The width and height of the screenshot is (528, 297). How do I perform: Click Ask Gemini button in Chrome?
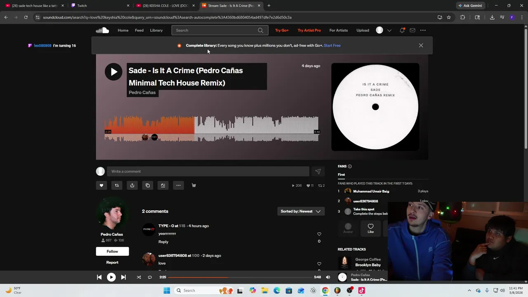pos(470,5)
